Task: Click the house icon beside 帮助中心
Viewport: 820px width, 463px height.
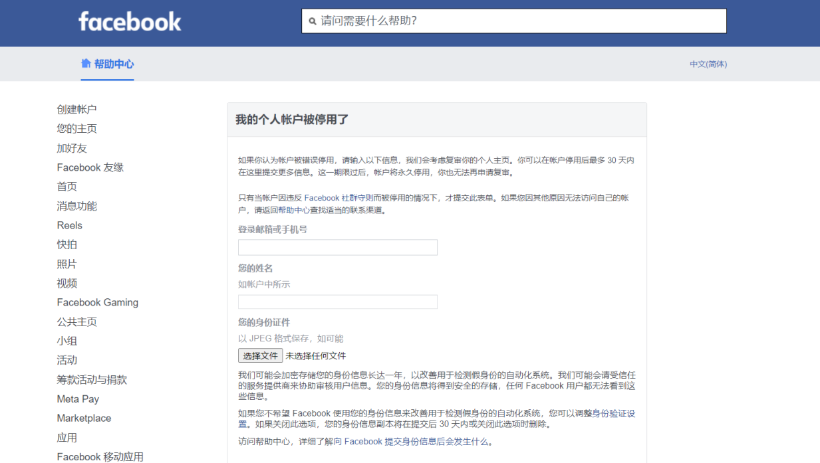Action: (85, 64)
